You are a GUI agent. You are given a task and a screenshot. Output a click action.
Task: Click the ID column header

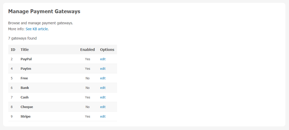[x=13, y=49]
